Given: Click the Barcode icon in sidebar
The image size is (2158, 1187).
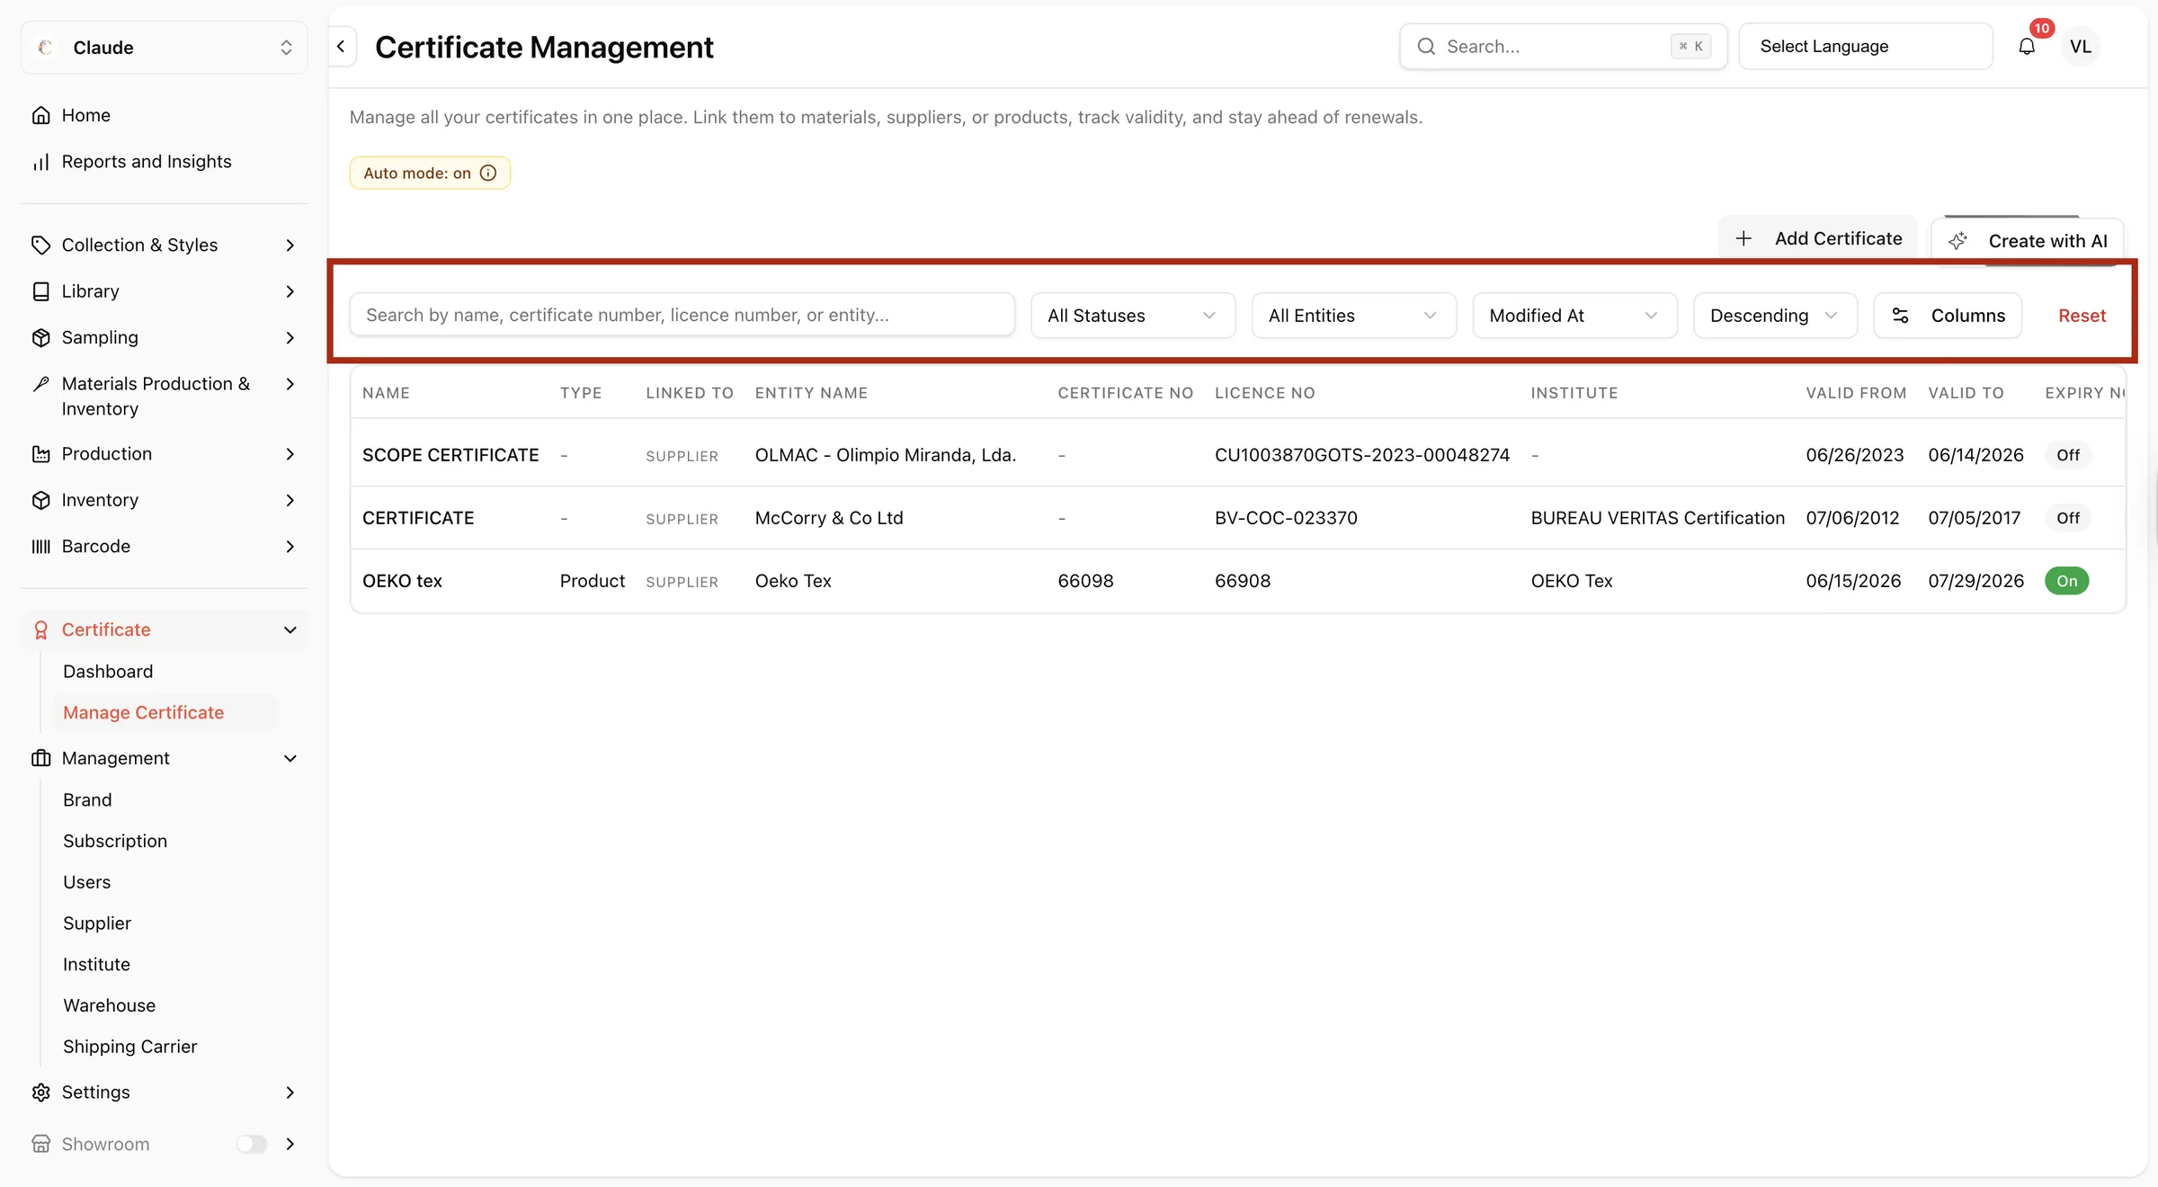Looking at the screenshot, I should pos(41,546).
